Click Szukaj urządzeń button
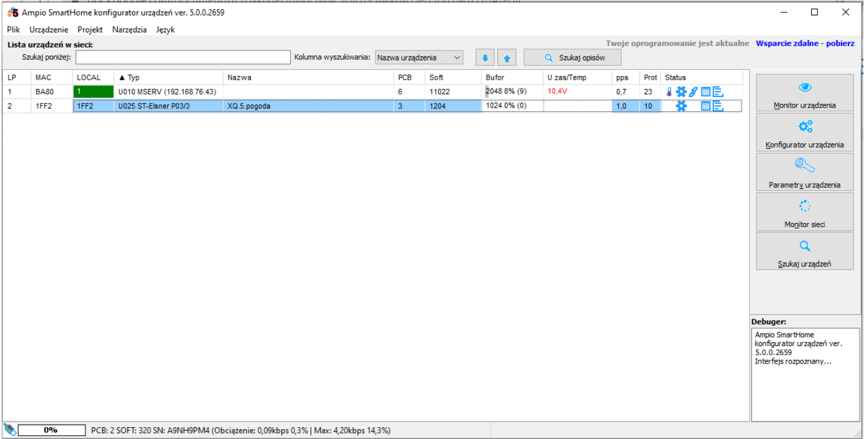The width and height of the screenshot is (864, 439). pos(805,251)
